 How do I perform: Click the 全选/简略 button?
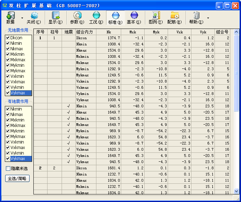point(18,178)
